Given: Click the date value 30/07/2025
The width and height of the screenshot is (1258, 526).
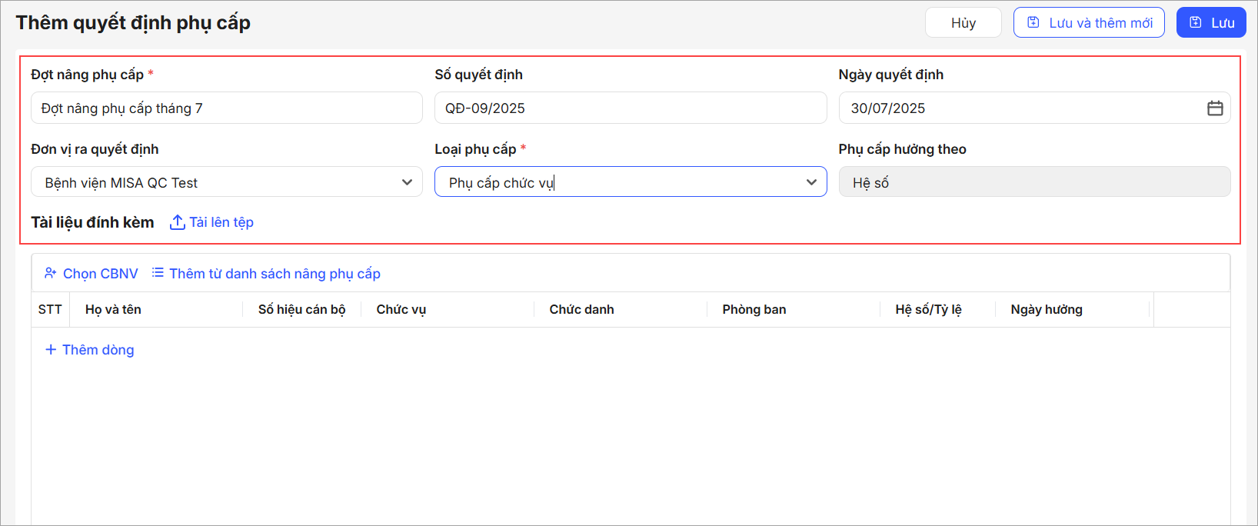Looking at the screenshot, I should tap(888, 108).
